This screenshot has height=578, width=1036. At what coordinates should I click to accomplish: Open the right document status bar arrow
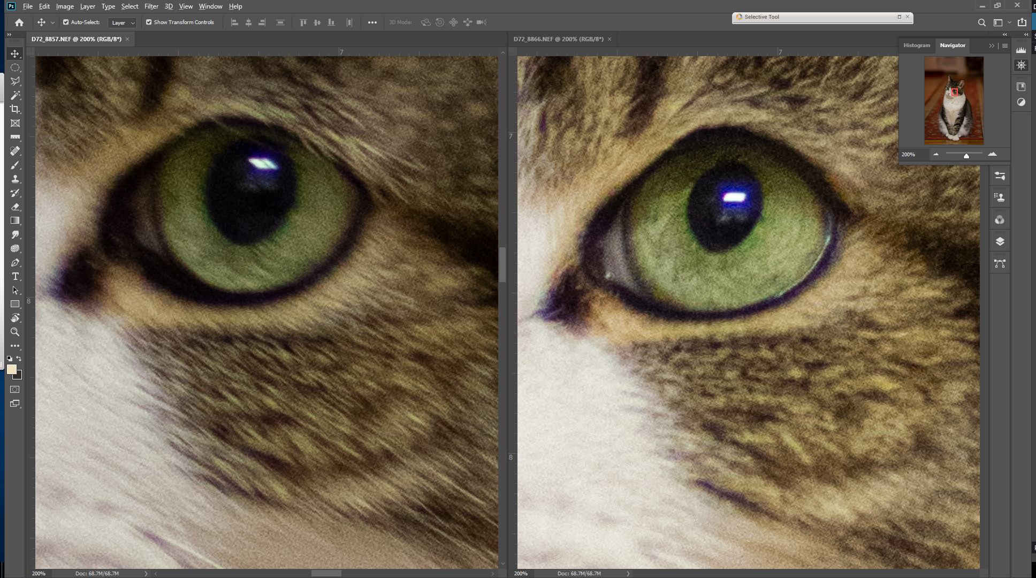pyautogui.click(x=628, y=573)
